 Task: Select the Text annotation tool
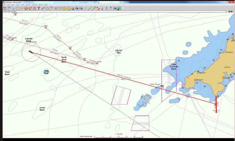coord(39,8)
